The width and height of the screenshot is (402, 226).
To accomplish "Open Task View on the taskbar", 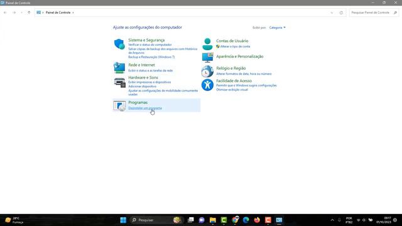I will (x=191, y=220).
